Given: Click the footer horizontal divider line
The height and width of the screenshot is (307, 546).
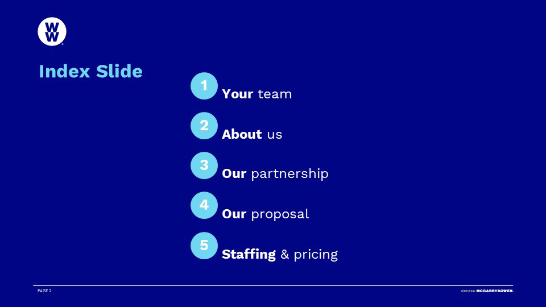Looking at the screenshot, I should click(273, 286).
